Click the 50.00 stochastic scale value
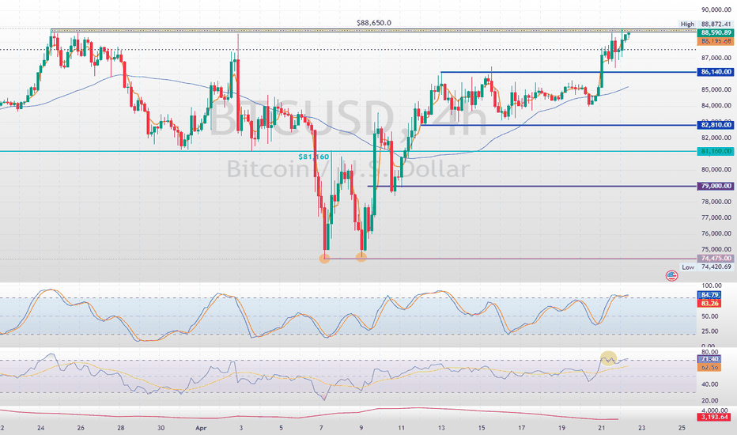 [711, 316]
